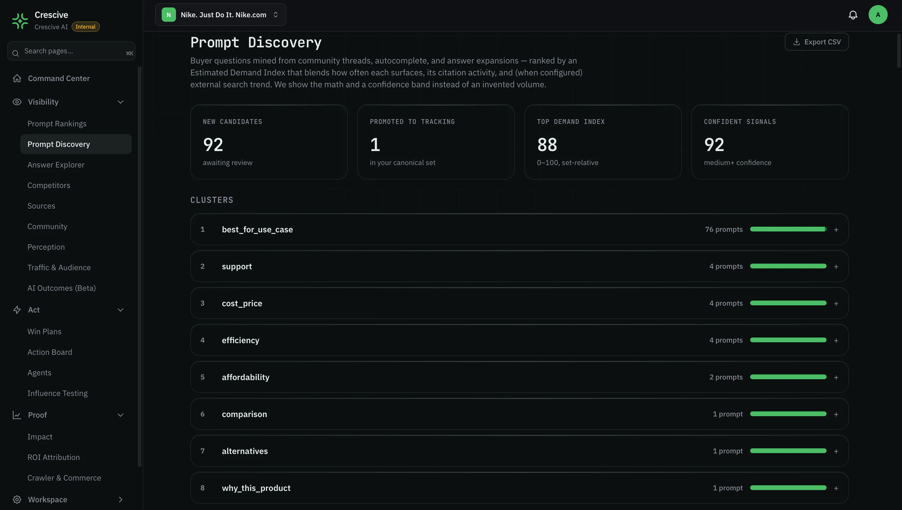Click the "2 prompts" count

pos(726,377)
